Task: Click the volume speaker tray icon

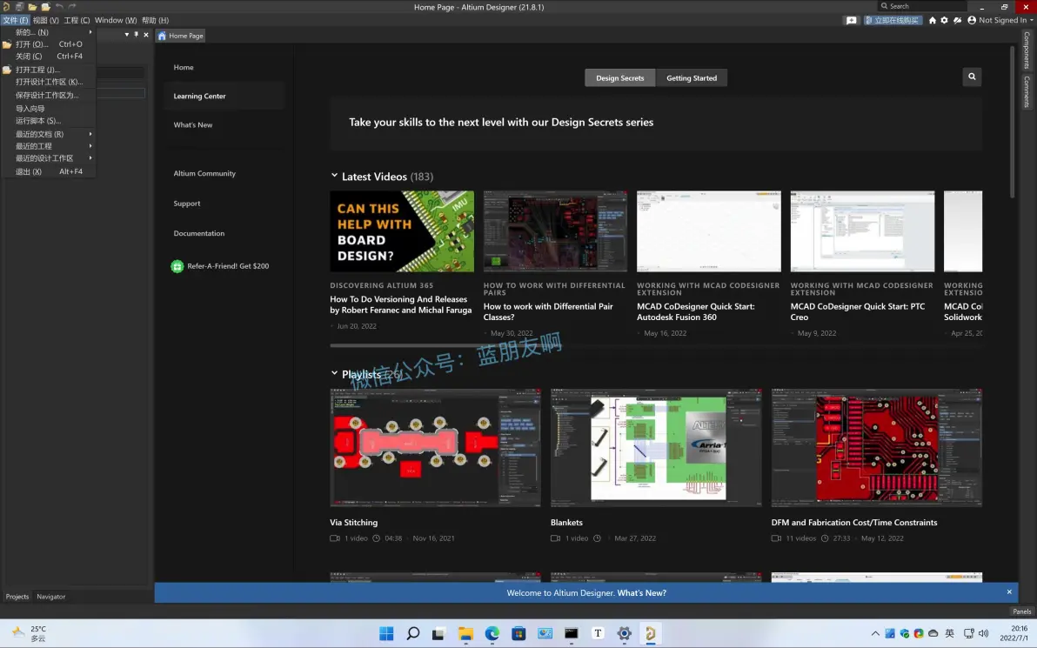Action: pyautogui.click(x=983, y=633)
